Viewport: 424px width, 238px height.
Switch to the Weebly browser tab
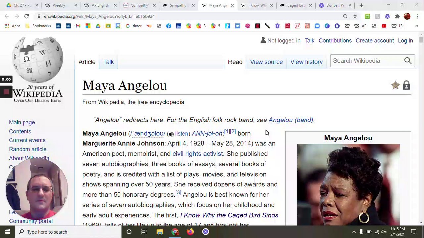click(61, 5)
